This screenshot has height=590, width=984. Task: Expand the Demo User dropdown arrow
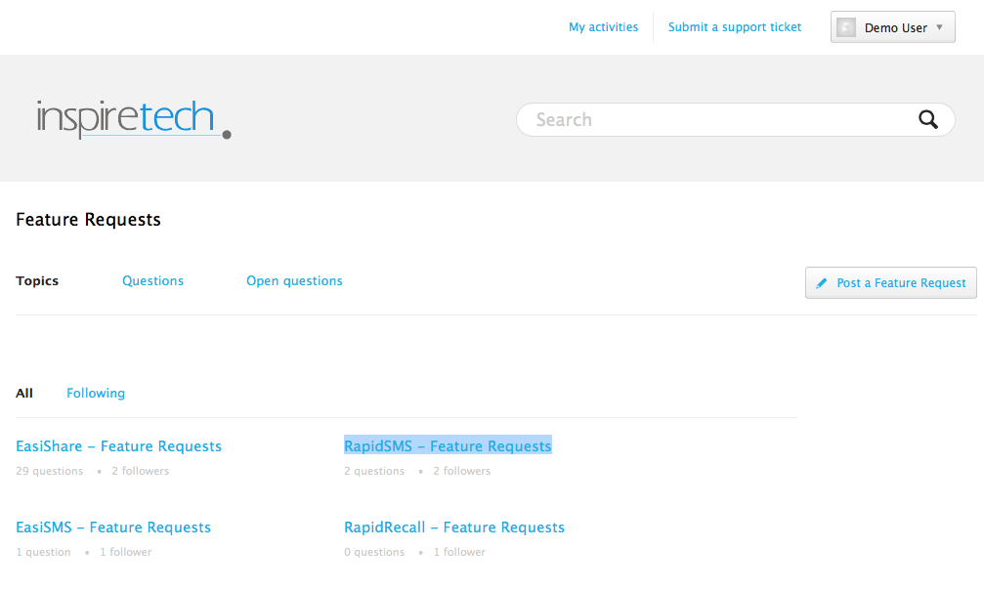939,27
